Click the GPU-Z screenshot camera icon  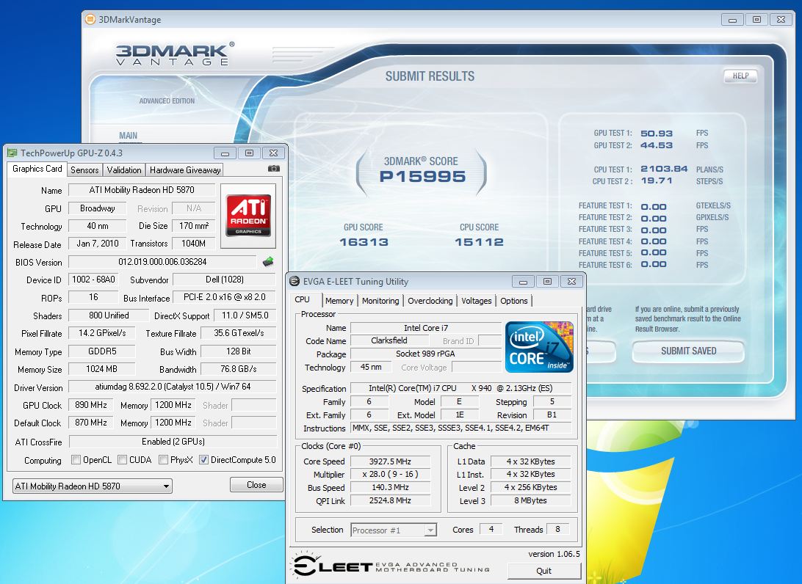tap(274, 169)
